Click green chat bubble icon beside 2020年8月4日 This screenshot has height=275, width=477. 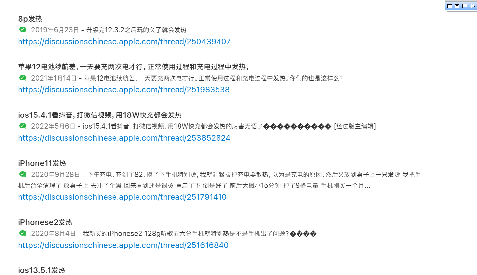23,233
